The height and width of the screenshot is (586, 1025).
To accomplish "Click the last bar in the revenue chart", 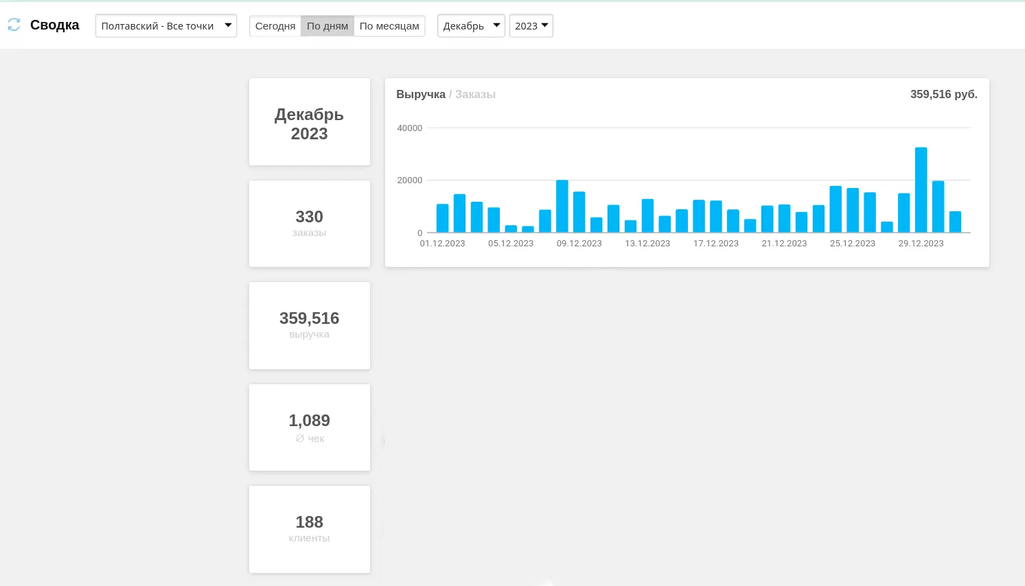I will (955, 222).
